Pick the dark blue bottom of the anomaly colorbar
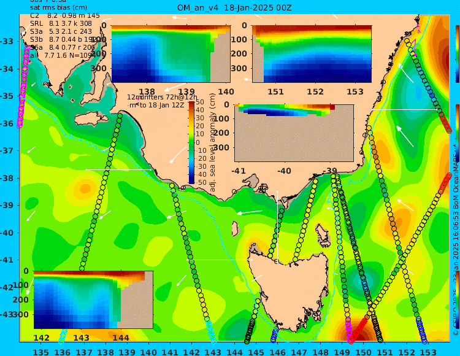The height and width of the screenshot is (356, 460). click(191, 181)
